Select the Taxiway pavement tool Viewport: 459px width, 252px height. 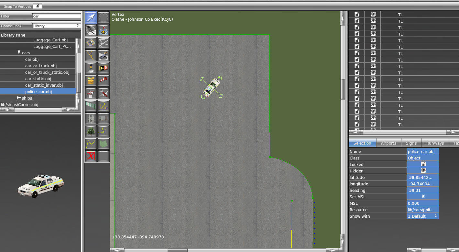click(104, 43)
